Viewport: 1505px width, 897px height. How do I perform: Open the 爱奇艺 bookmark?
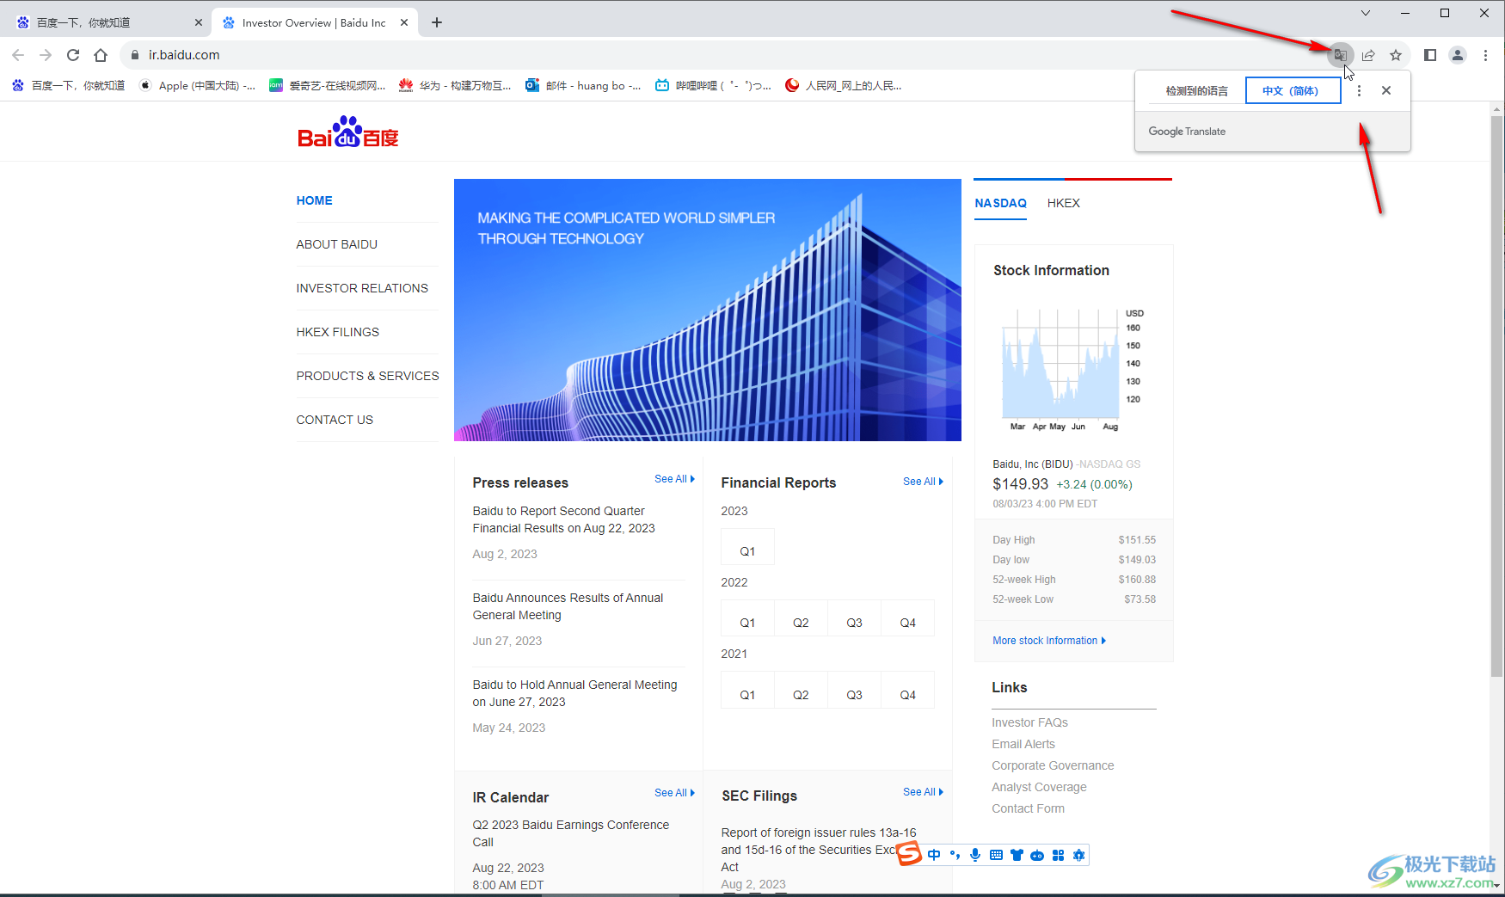click(328, 85)
